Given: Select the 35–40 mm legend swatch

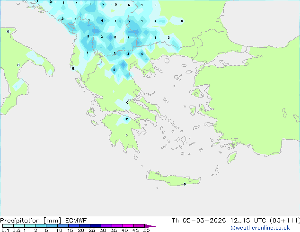Looking at the screenshot, I should pyautogui.click(x=117, y=226).
